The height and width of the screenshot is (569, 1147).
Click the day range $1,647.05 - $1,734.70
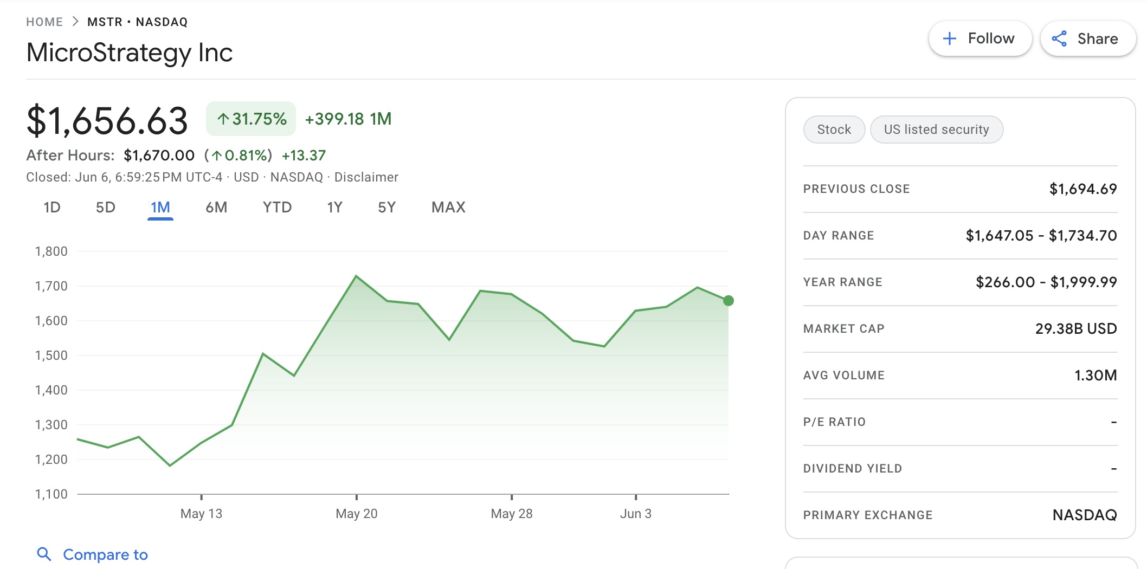1041,236
